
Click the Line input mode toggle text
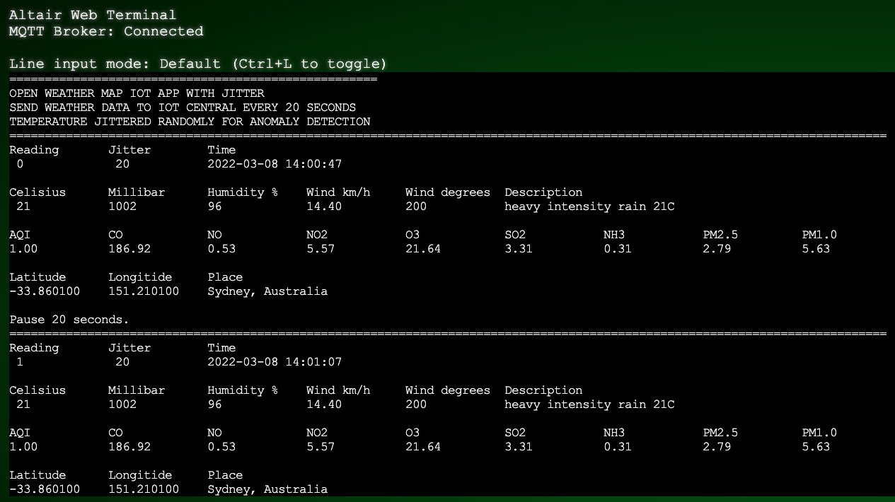(198, 64)
